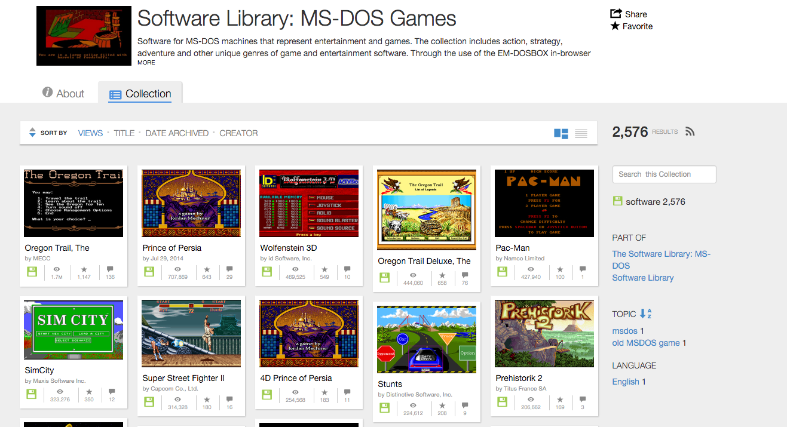Click the floppy icon on SimCity card

click(x=32, y=395)
